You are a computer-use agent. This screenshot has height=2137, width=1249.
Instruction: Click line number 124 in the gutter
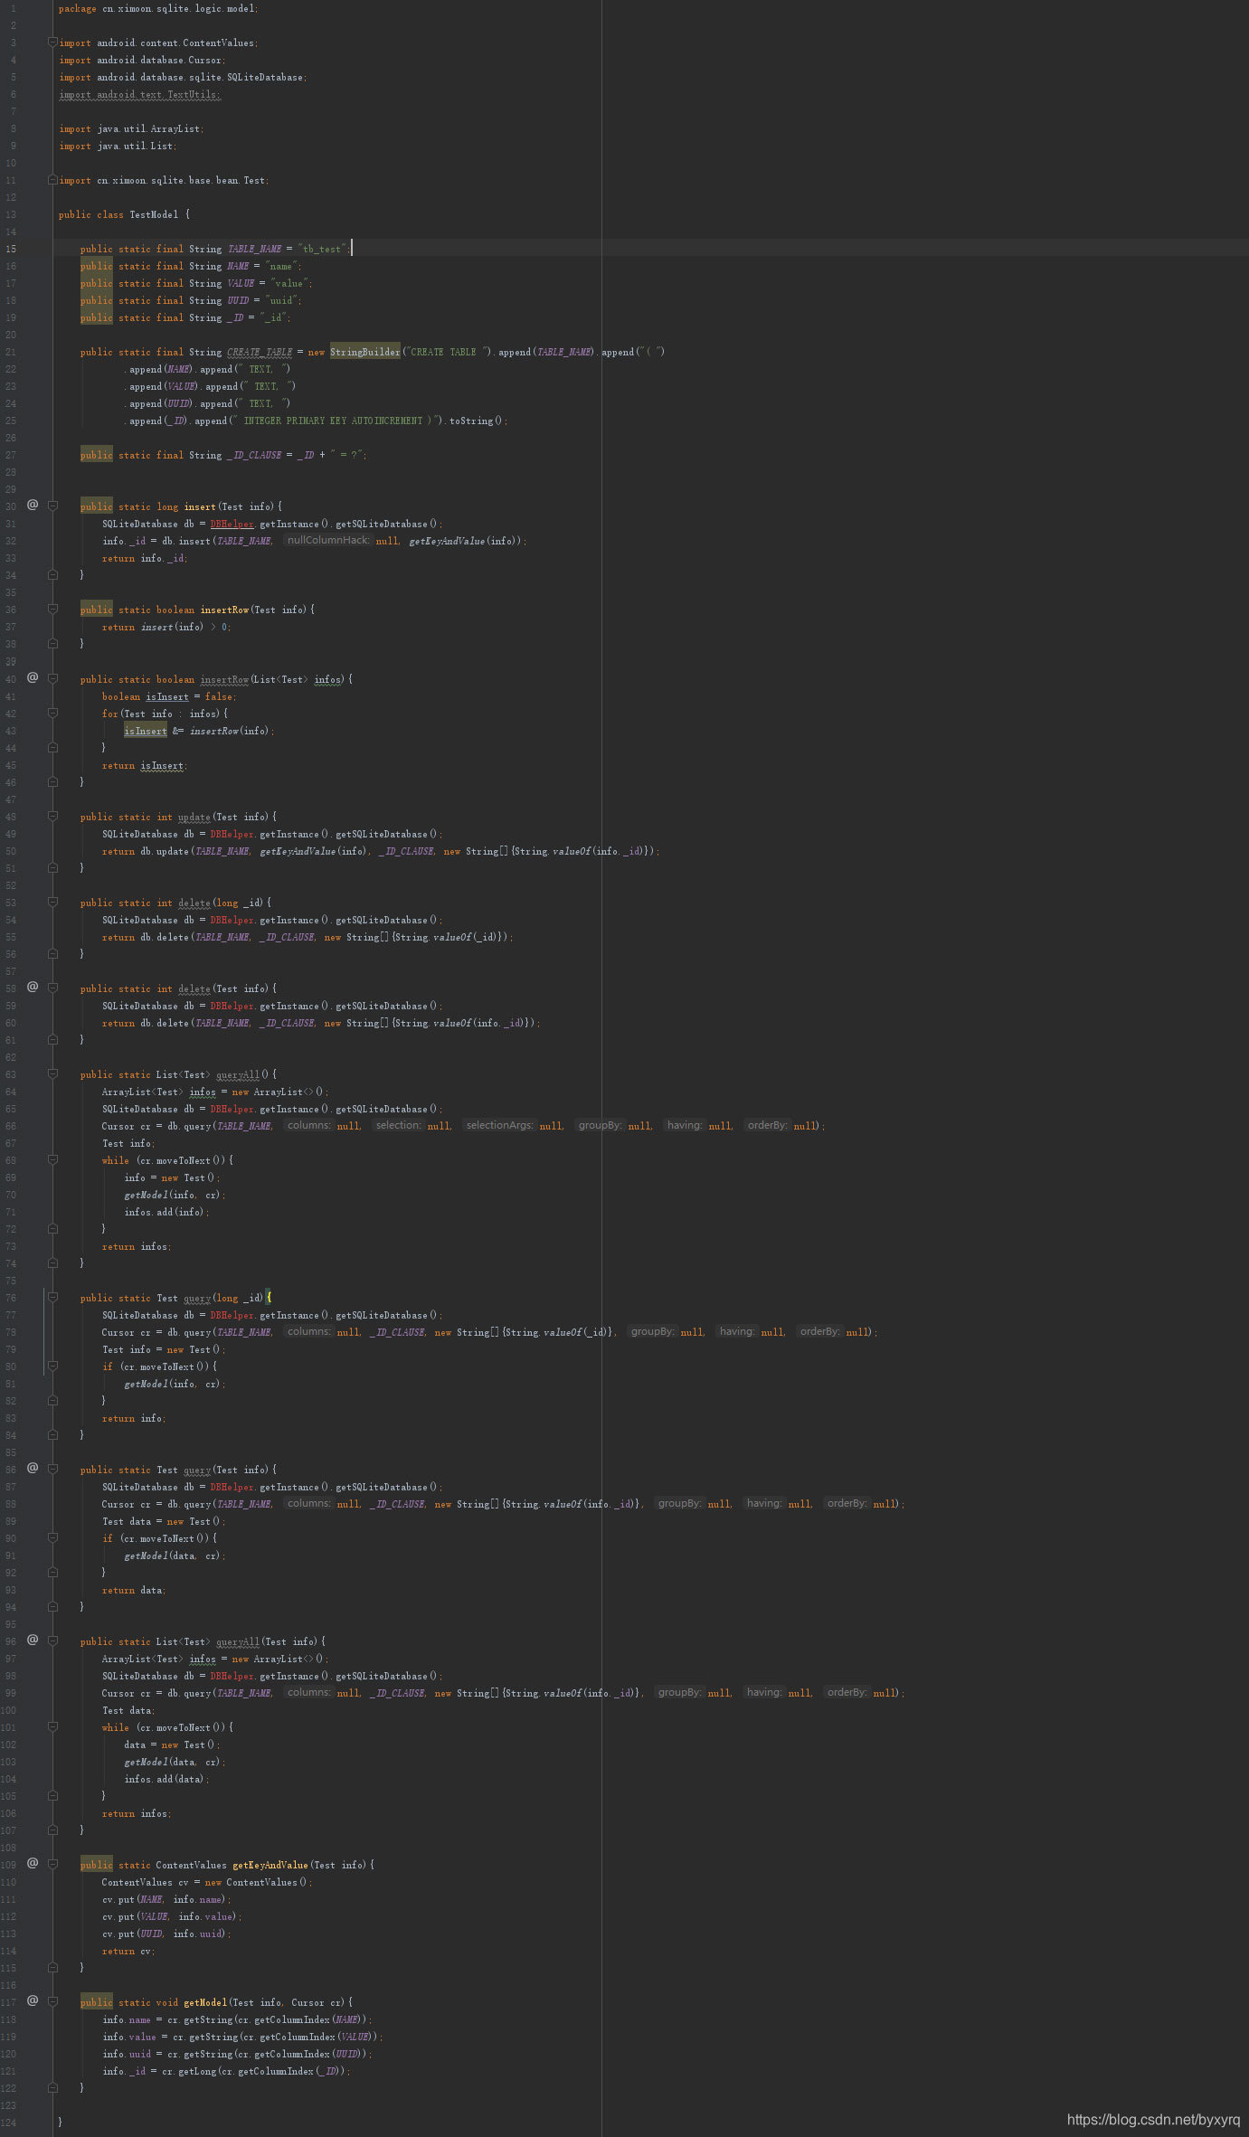point(9,2122)
